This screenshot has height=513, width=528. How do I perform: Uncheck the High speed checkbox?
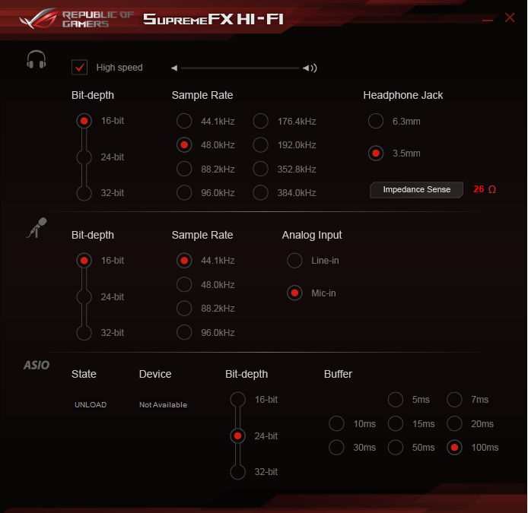(x=79, y=68)
